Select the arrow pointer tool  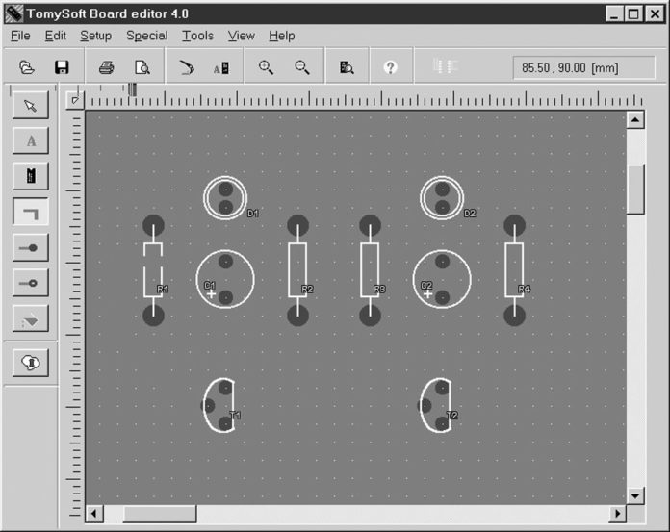[31, 105]
